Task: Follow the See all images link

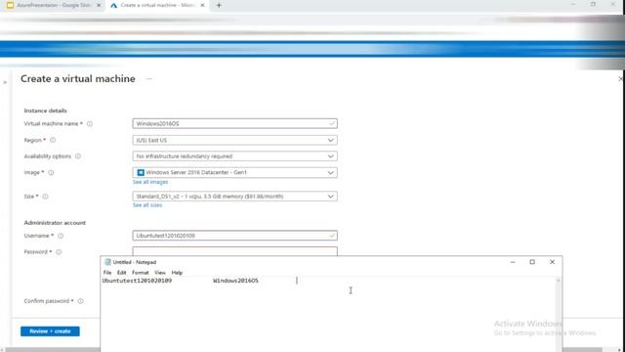Action: [x=150, y=182]
